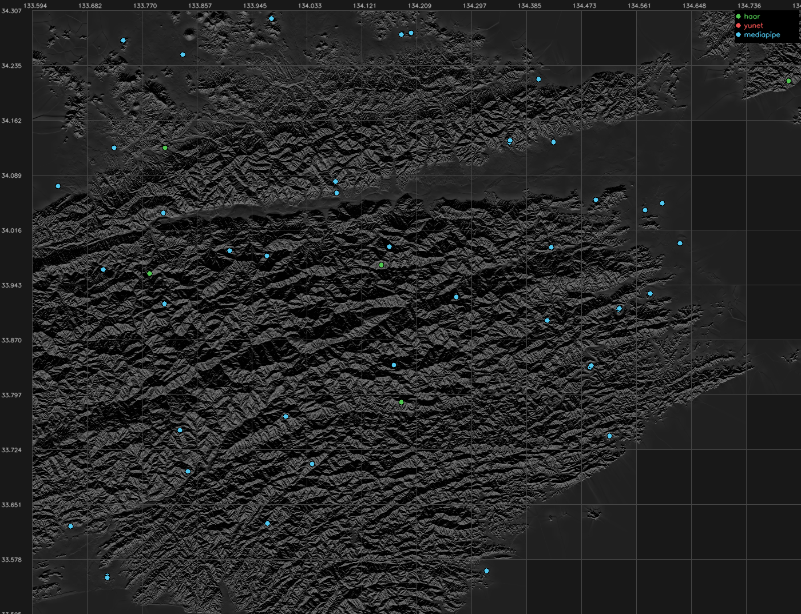The width and height of the screenshot is (801, 614).
Task: Toggle the 'mediapipe' legend label
Action: tap(762, 35)
